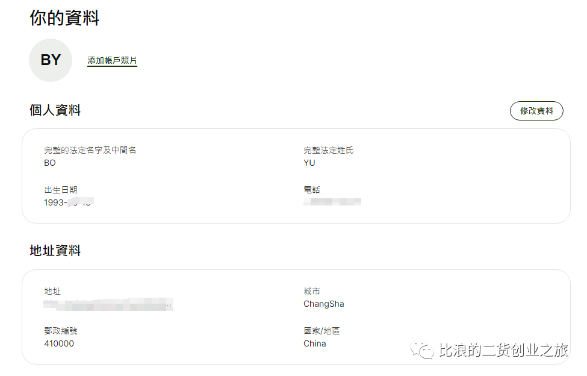Click the 完整的法定名字及中間名 label
587x376 pixels.
[x=90, y=150]
